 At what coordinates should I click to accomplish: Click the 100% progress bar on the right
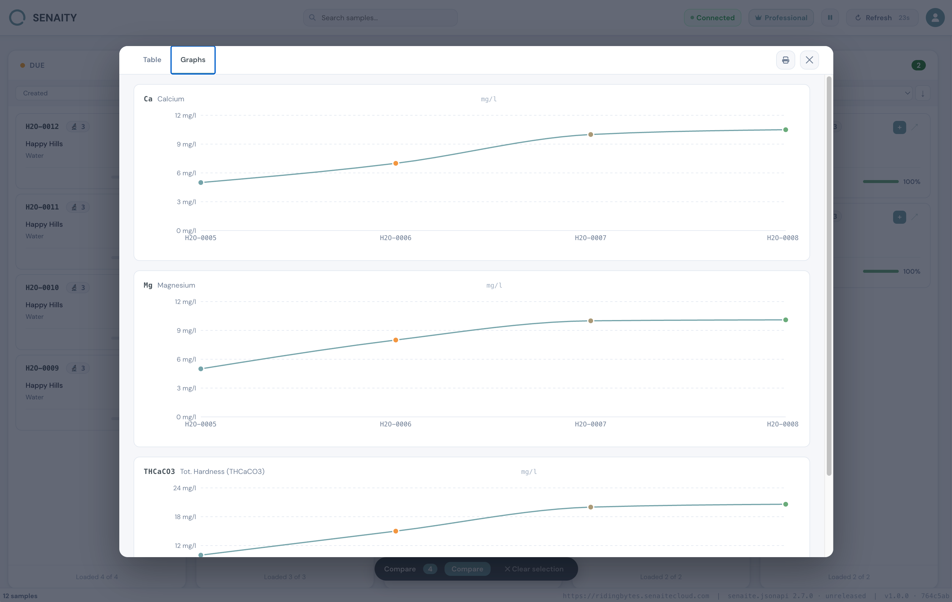coord(881,182)
